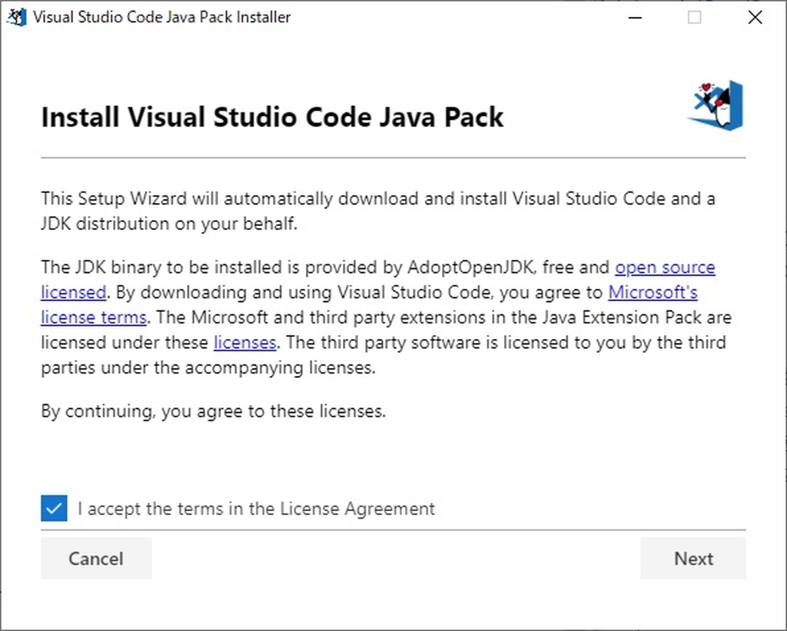Click the title bar application icon
This screenshot has width=787, height=631.
[15, 16]
